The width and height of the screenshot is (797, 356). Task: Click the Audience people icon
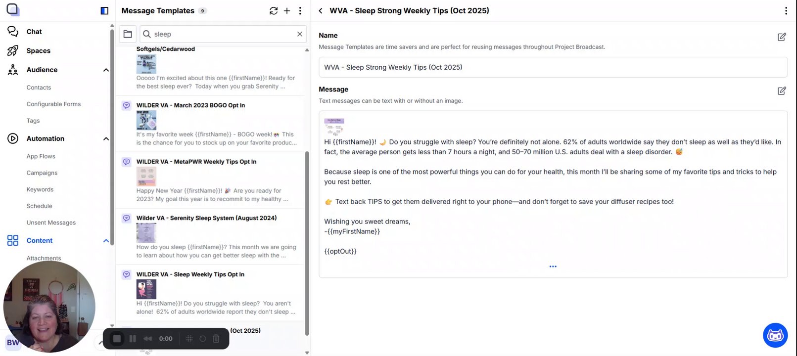pos(13,70)
